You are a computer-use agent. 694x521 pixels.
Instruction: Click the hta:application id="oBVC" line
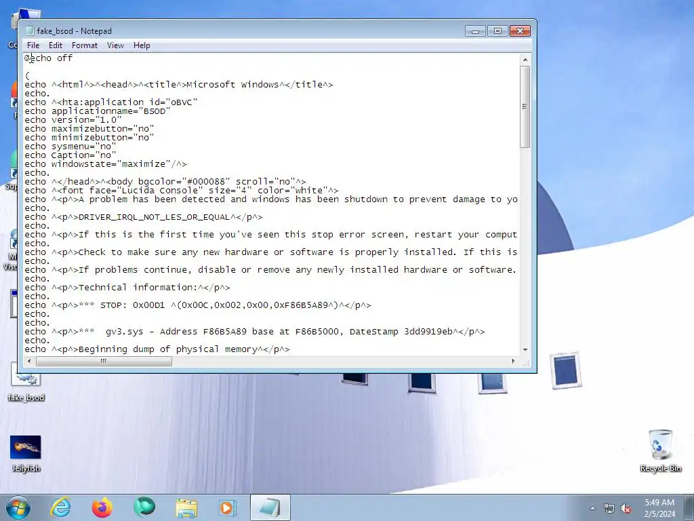point(111,102)
